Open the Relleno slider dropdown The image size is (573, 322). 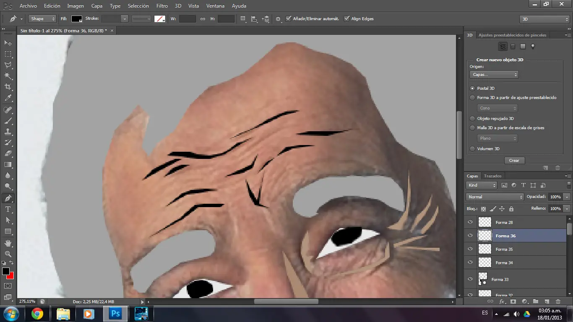click(567, 209)
